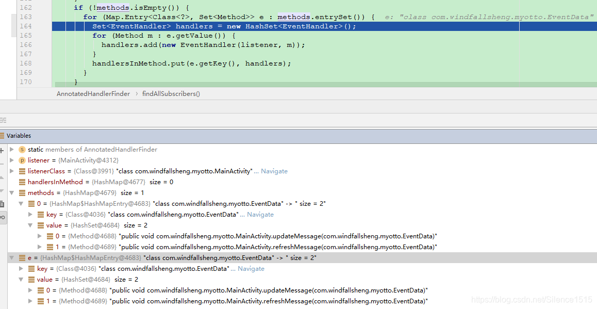Click the New Watch plus icon
The image size is (597, 309).
[x=2, y=151]
